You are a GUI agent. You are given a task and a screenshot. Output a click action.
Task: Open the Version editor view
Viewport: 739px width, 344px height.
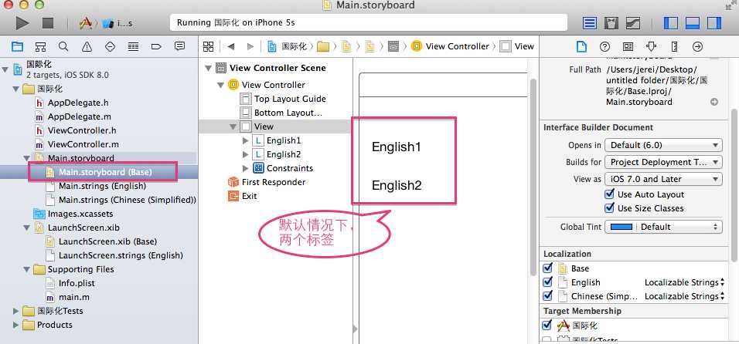632,22
